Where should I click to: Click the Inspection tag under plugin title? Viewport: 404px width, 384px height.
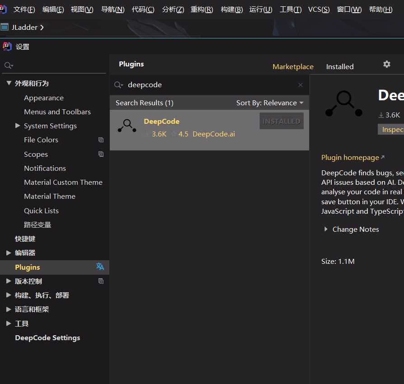pyautogui.click(x=392, y=129)
